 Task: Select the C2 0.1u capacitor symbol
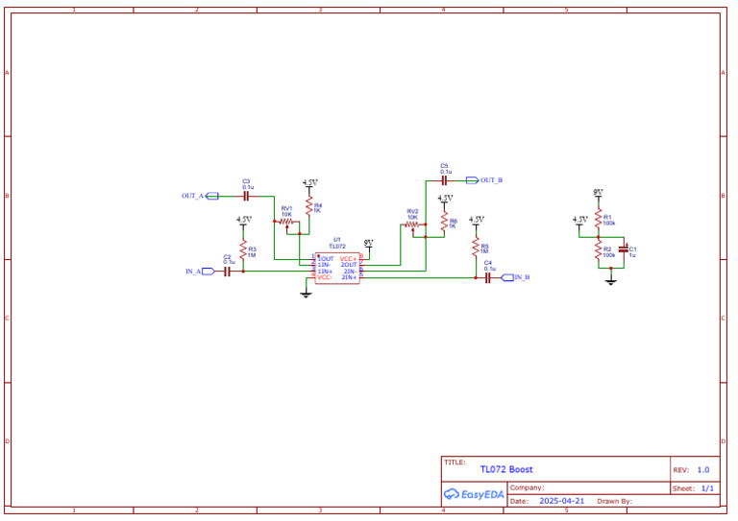pyautogui.click(x=227, y=272)
